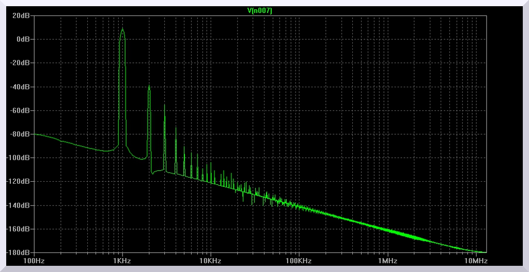Click the 100KHz horizontal axis label

[299, 261]
